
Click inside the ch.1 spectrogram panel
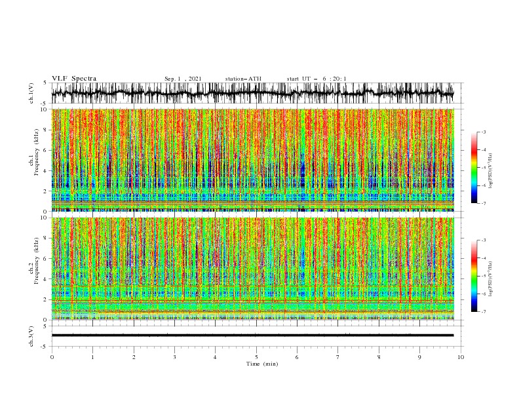tap(253, 160)
